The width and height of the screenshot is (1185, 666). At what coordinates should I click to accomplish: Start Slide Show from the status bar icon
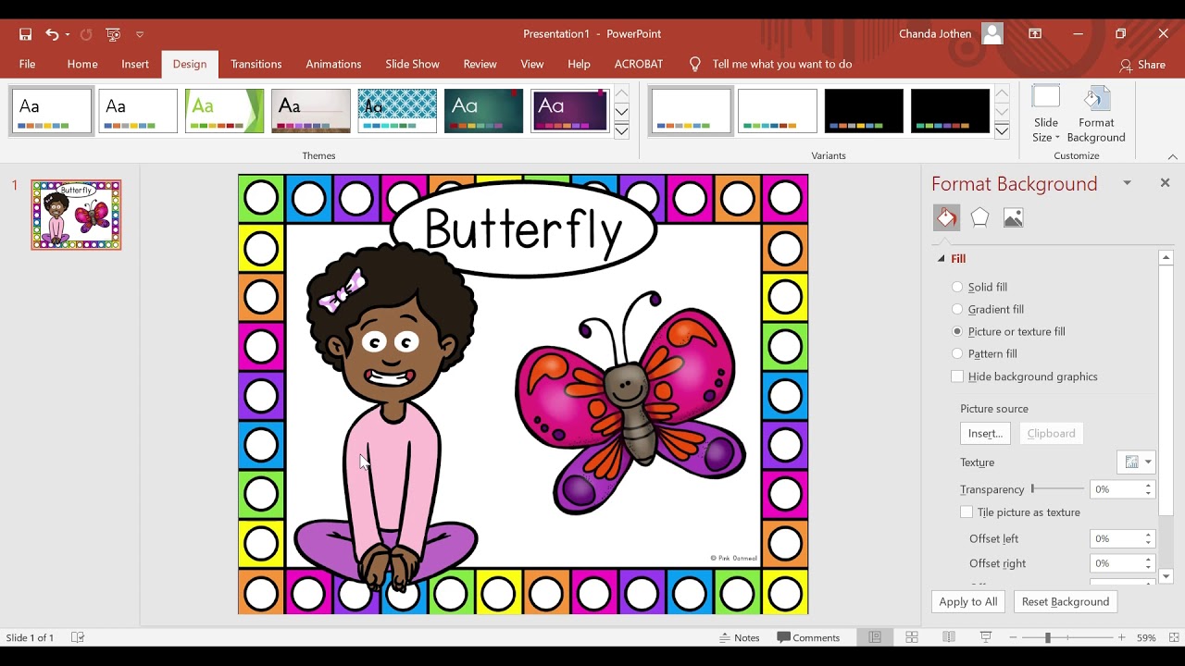point(986,637)
